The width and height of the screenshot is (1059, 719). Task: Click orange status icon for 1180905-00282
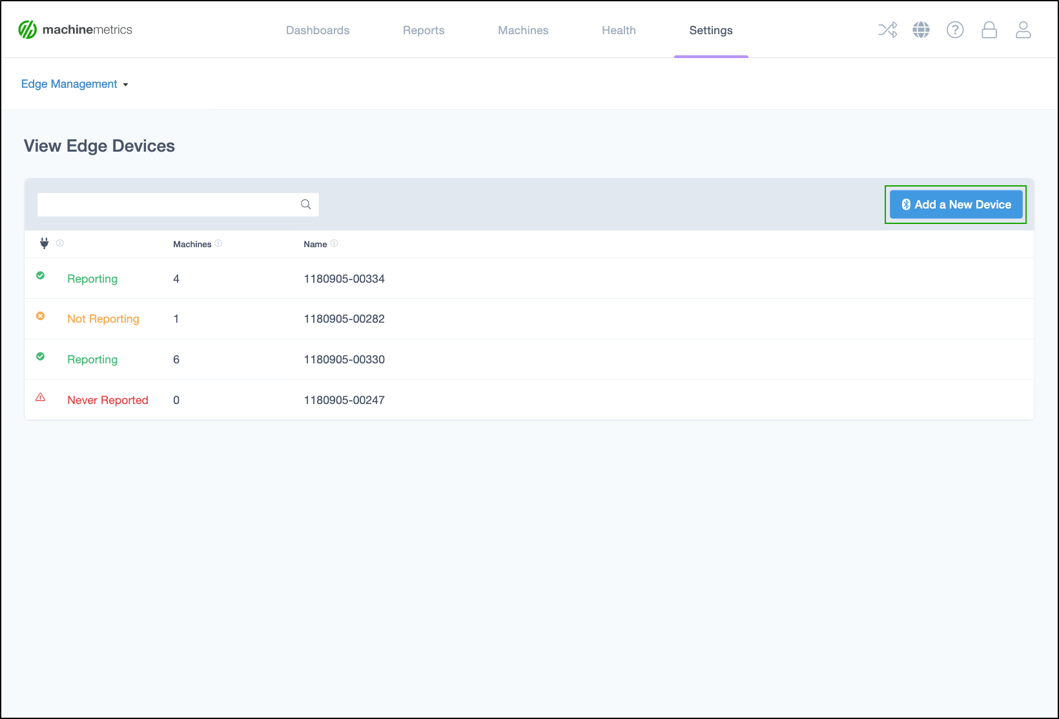coord(41,316)
